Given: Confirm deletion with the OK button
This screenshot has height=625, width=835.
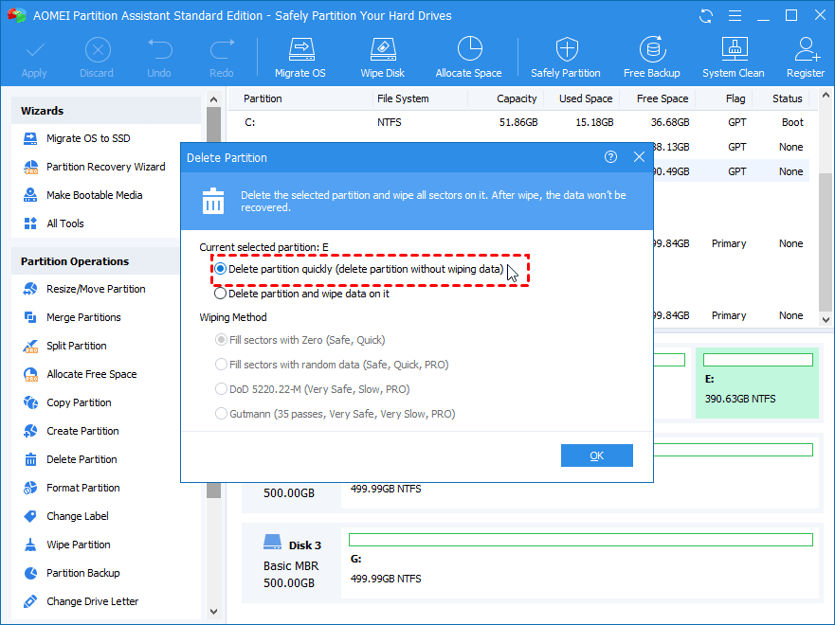Looking at the screenshot, I should [x=596, y=455].
